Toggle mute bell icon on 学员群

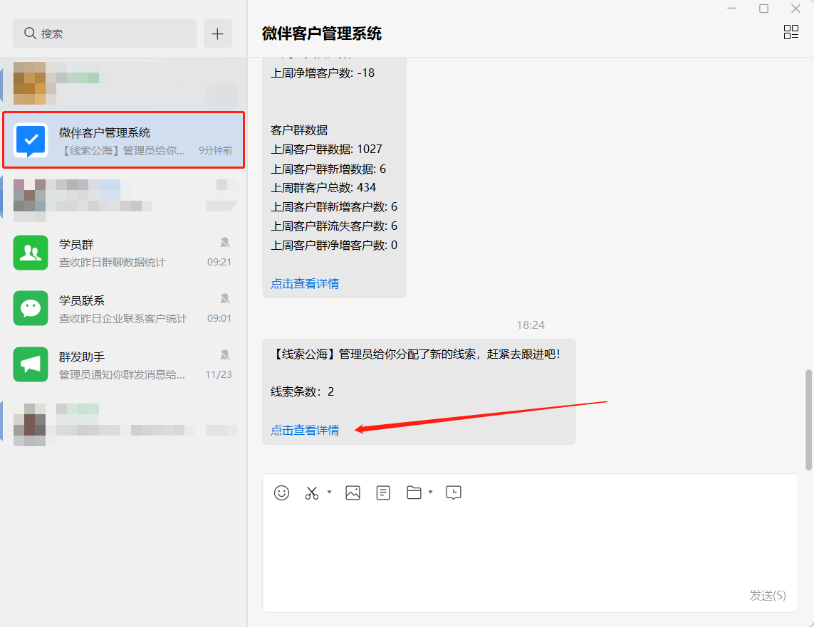point(225,243)
